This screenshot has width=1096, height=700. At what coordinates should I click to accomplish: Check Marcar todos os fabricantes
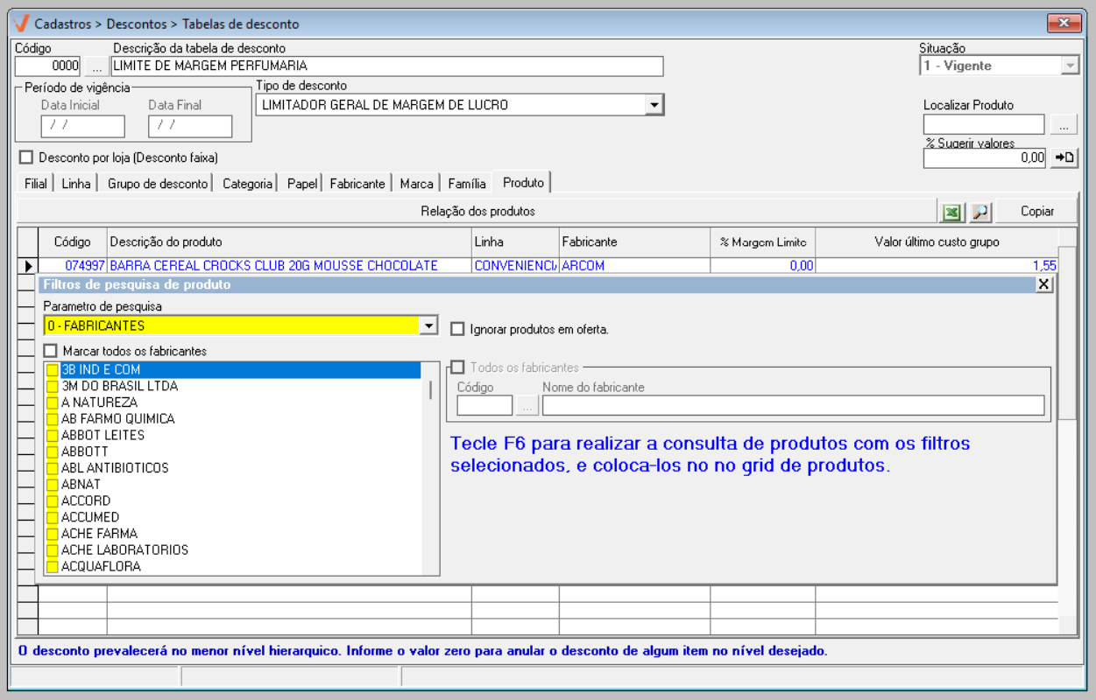(51, 351)
